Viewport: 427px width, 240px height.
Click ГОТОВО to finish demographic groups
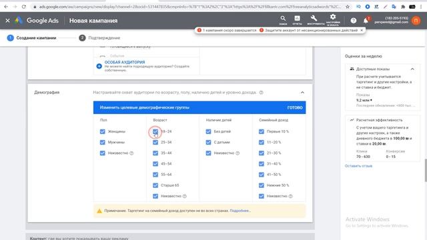click(x=295, y=108)
